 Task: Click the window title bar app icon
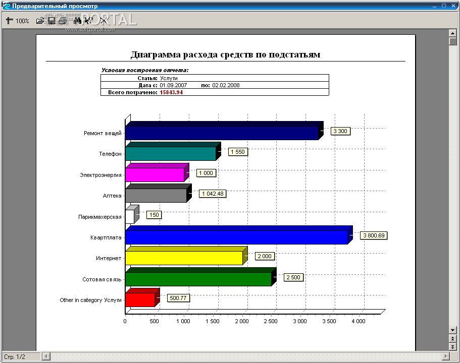(x=6, y=6)
